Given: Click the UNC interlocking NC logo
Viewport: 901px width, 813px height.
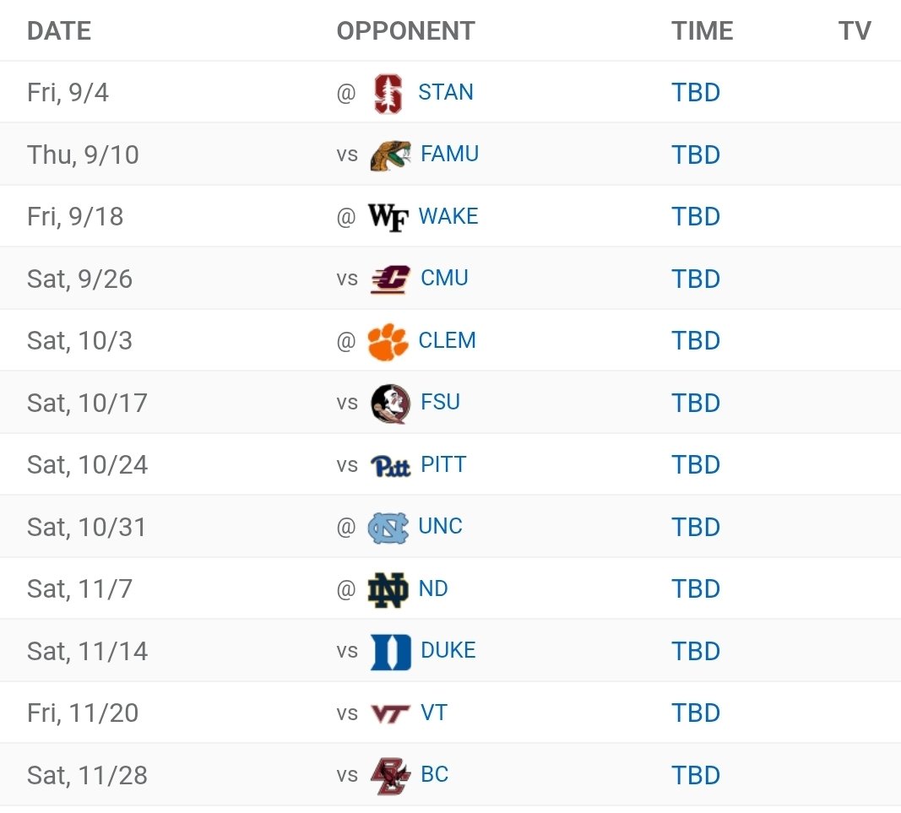Looking at the screenshot, I should [x=388, y=528].
